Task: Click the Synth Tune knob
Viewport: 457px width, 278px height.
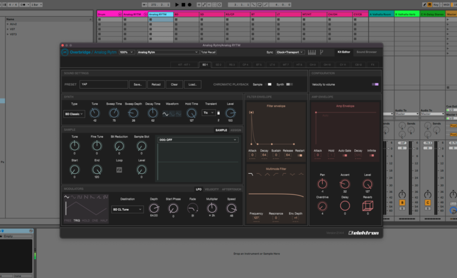Action: pyautogui.click(x=95, y=113)
